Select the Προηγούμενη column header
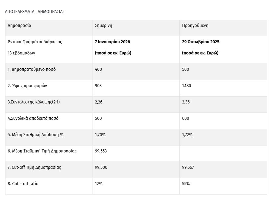 tap(195, 25)
